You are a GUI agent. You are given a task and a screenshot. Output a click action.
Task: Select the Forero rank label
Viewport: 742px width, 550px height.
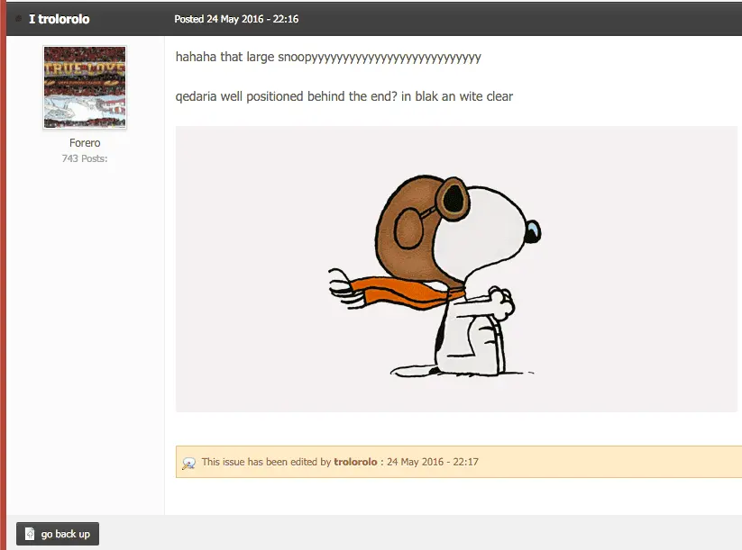[x=85, y=143]
